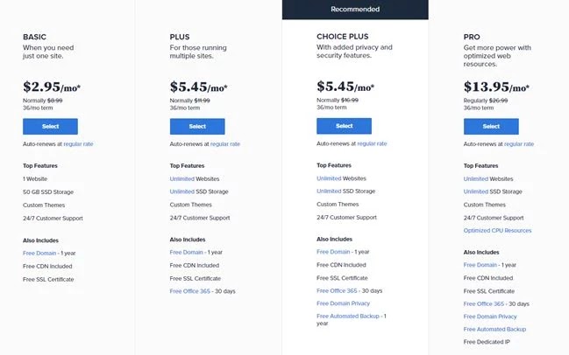The image size is (569, 355).
Task: Open regular rate link under Plus plan
Action: (225, 144)
